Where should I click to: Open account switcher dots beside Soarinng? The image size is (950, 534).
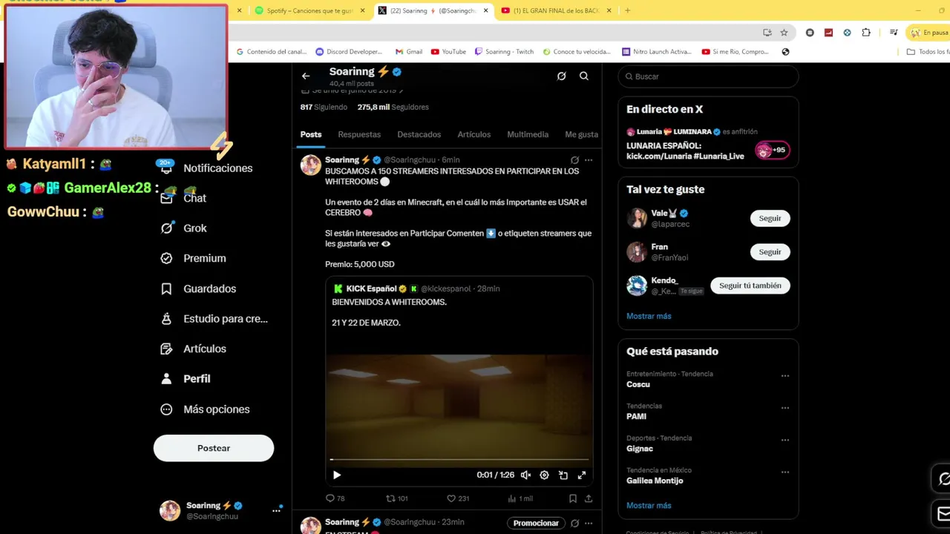[276, 510]
